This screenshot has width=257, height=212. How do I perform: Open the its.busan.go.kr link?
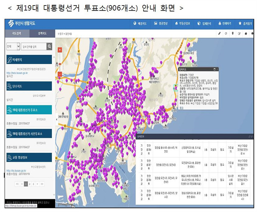click(16, 171)
